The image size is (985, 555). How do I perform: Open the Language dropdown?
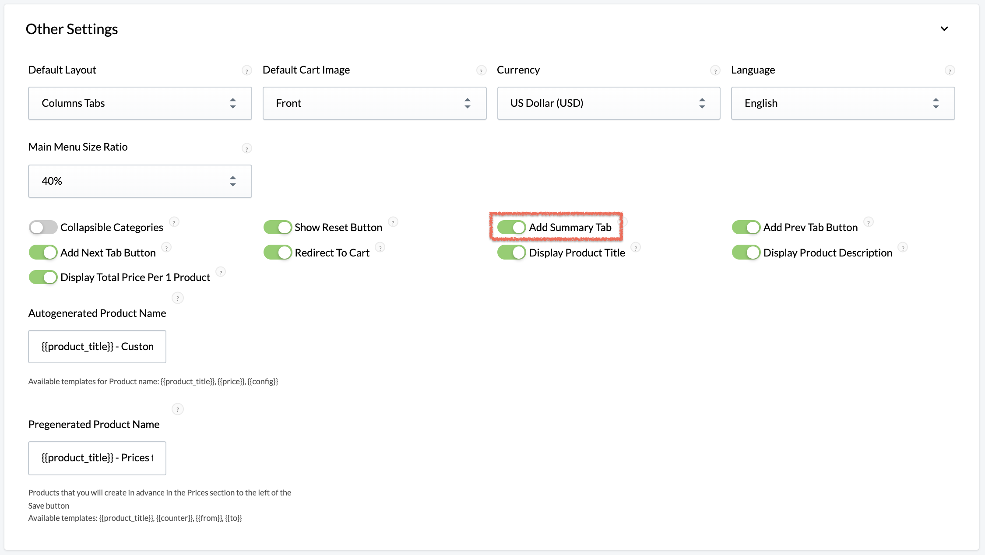[x=843, y=103]
